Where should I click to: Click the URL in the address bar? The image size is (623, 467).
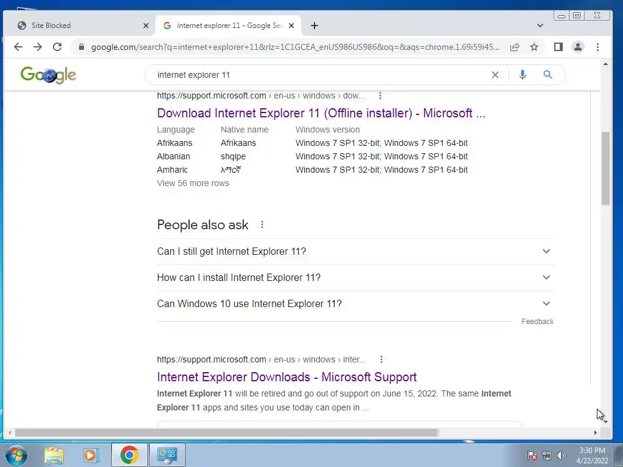tap(295, 47)
